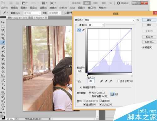
Task: Select the highlighted Eyedropper tool in toolbox
Action: click(x=3, y=42)
